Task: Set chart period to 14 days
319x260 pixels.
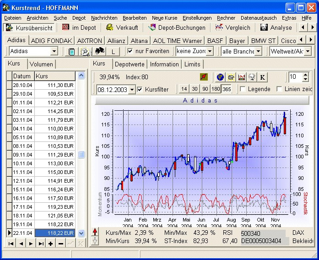Action: point(184,89)
